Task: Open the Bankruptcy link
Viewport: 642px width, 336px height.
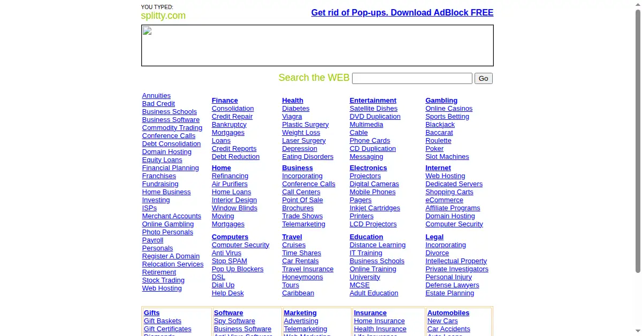Action: [229, 125]
